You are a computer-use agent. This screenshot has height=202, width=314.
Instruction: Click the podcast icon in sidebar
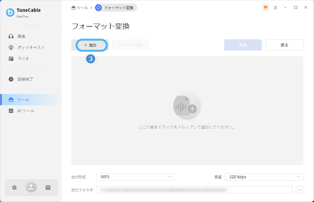tap(11, 47)
